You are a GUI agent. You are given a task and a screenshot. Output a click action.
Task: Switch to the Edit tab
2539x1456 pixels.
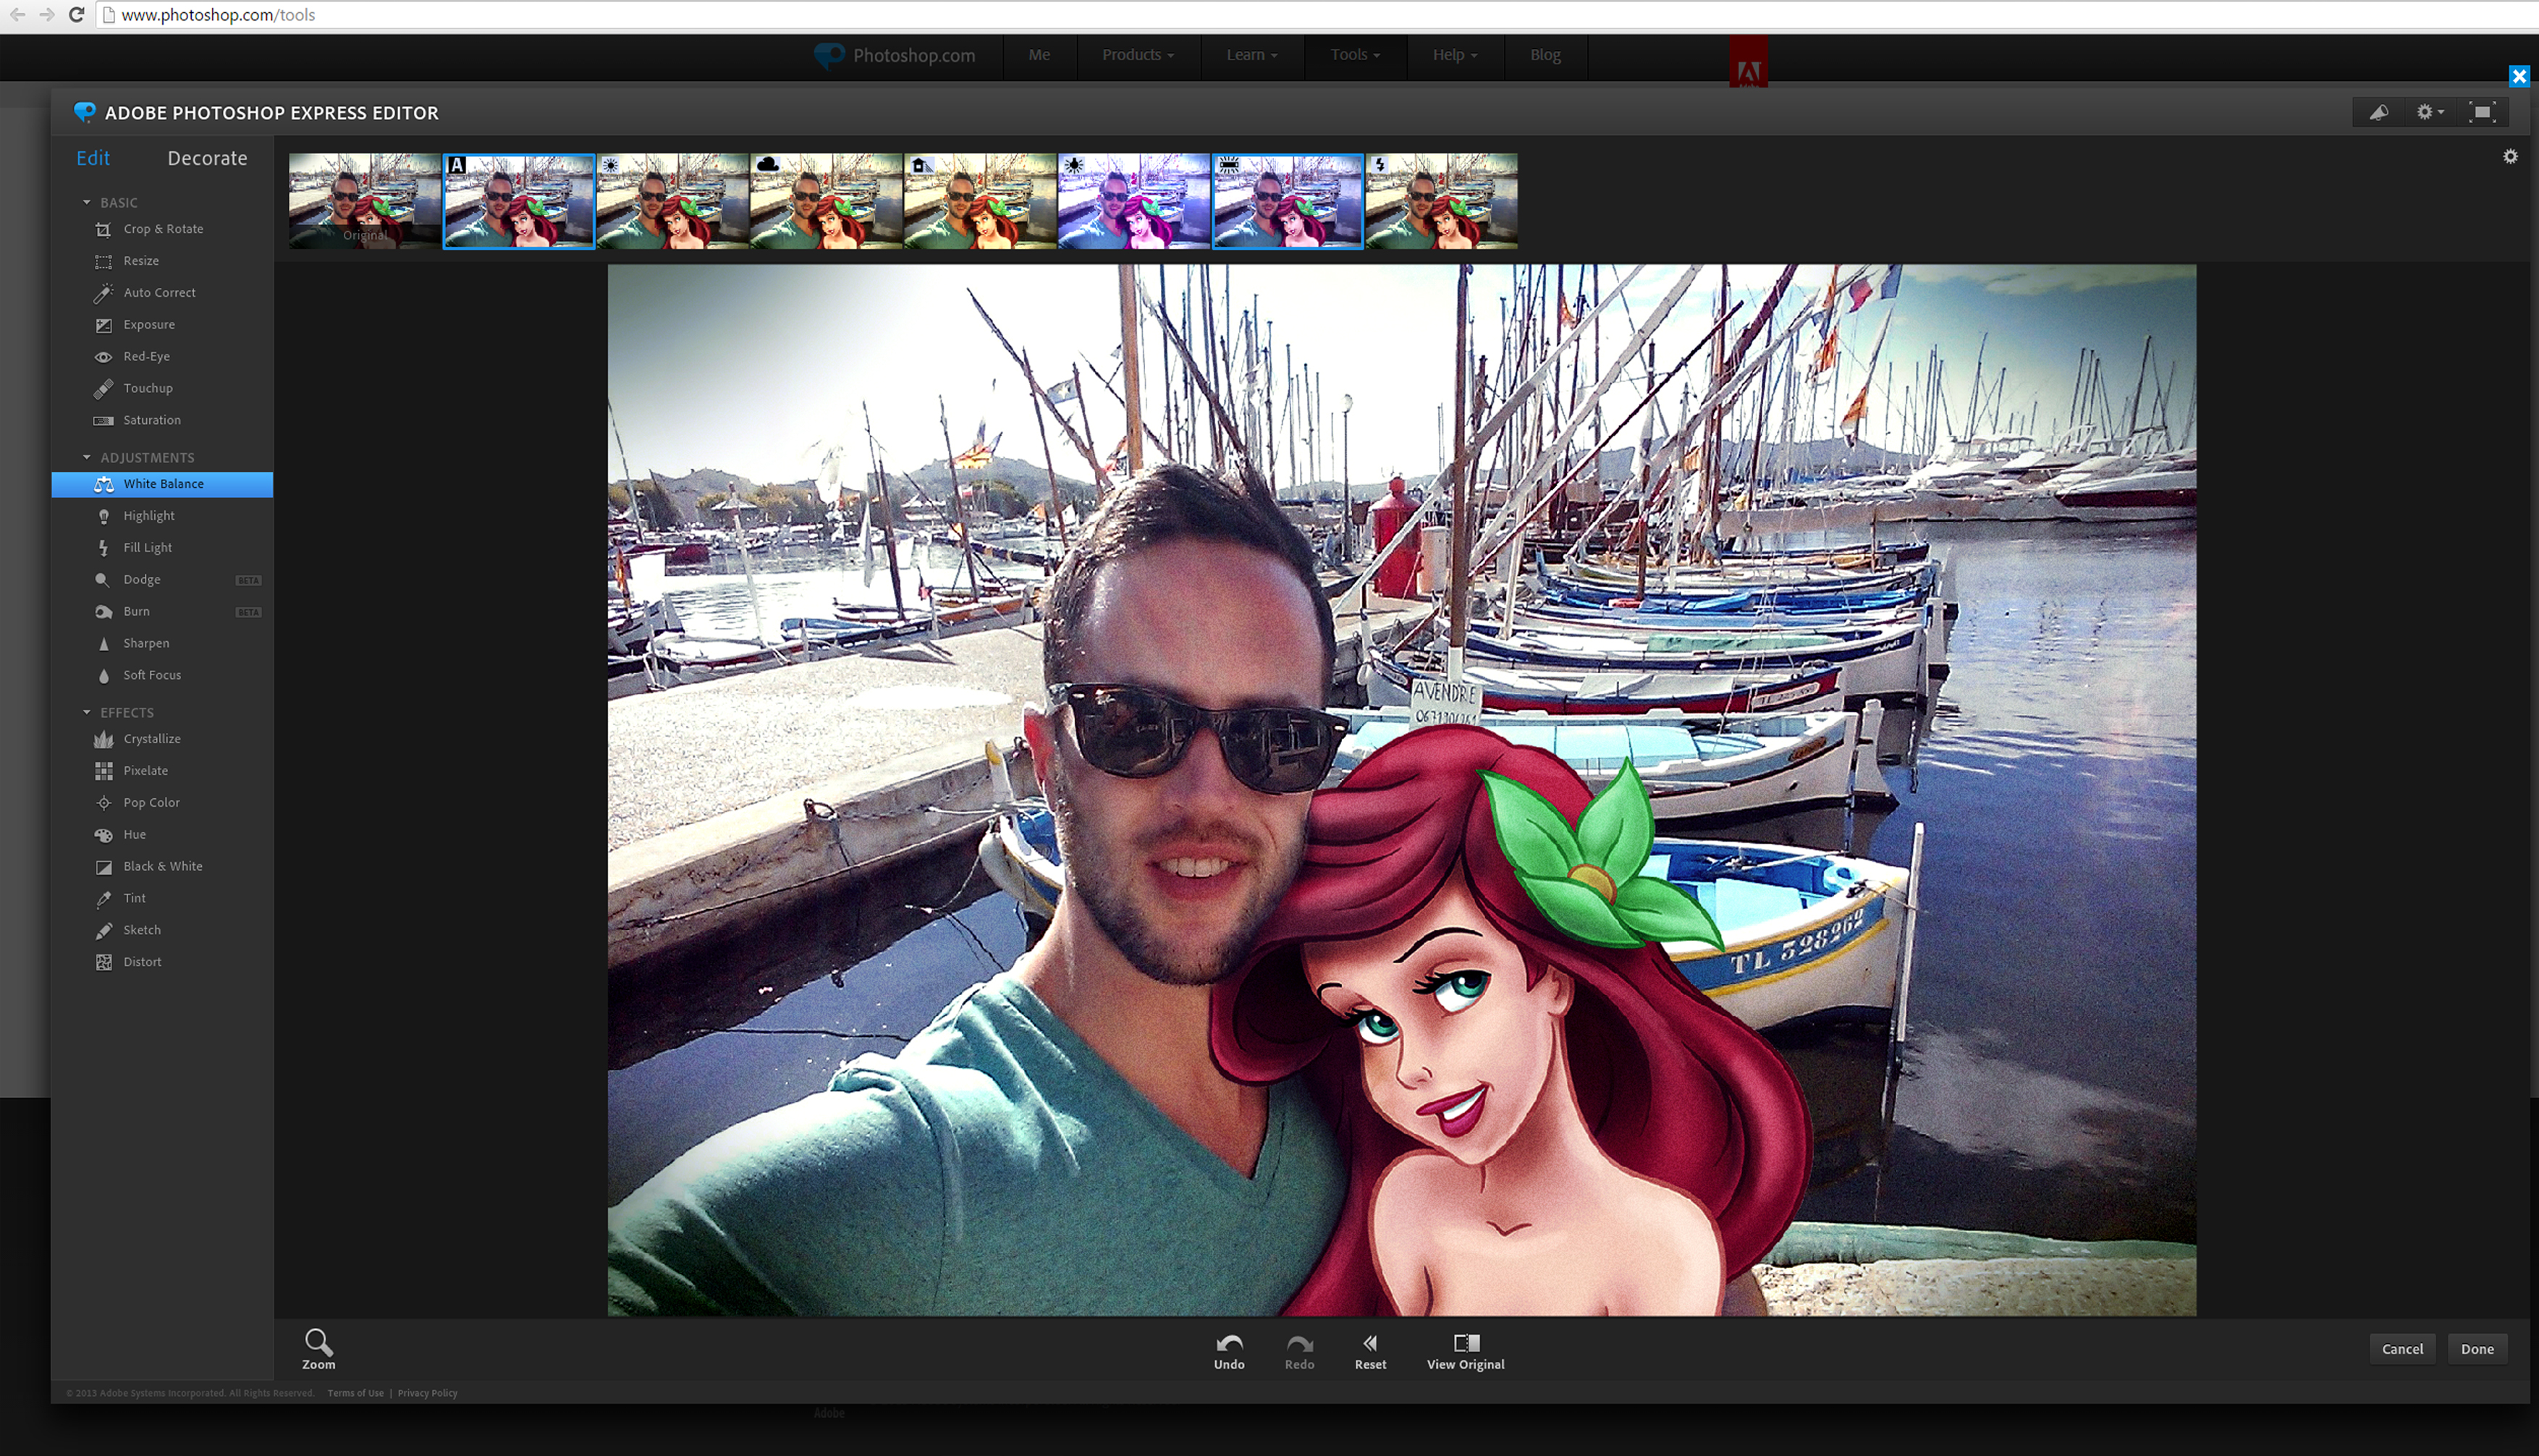(93, 158)
